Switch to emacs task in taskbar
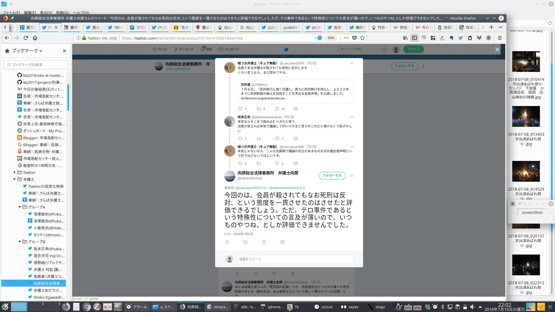Screen dimensions: 555x312 click(x=218, y=307)
